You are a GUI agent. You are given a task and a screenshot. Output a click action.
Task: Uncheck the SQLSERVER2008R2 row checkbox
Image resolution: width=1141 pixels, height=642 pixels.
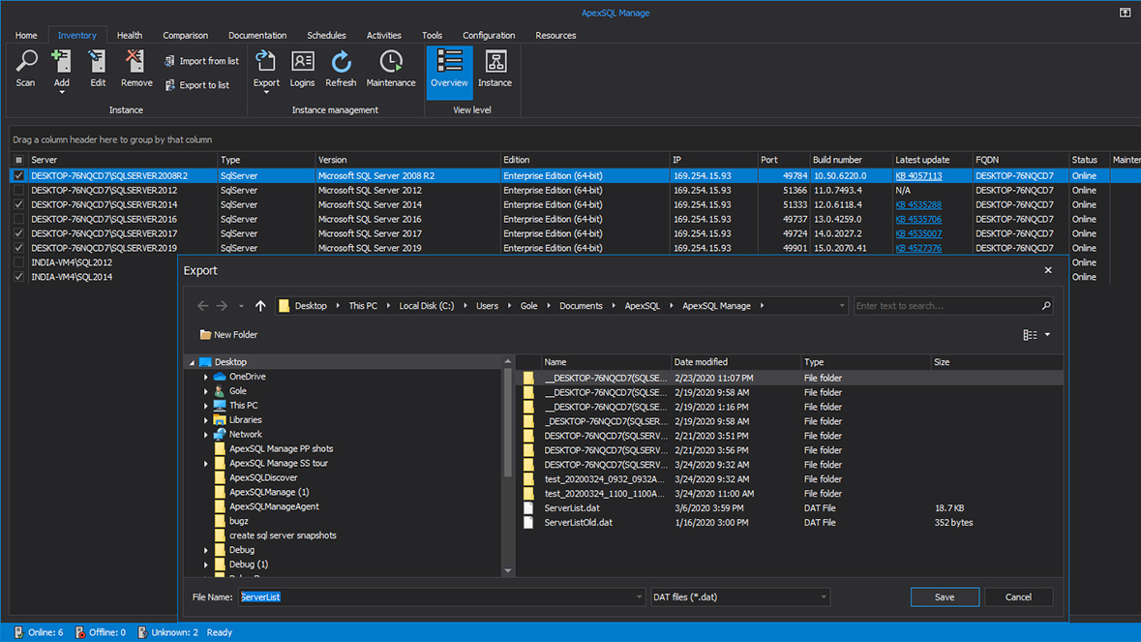19,175
